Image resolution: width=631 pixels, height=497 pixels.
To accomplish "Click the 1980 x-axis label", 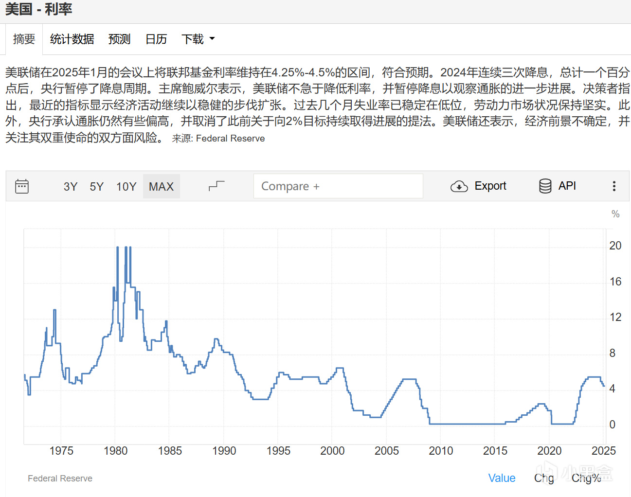I will click(x=115, y=451).
